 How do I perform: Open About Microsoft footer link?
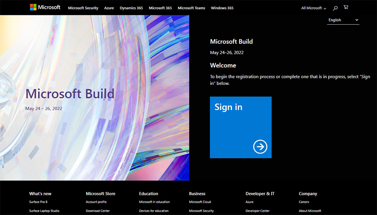(x=310, y=211)
